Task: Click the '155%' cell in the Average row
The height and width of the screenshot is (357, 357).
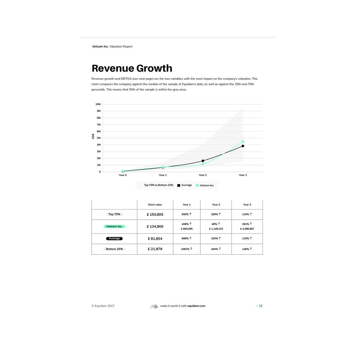Action: coord(216,238)
